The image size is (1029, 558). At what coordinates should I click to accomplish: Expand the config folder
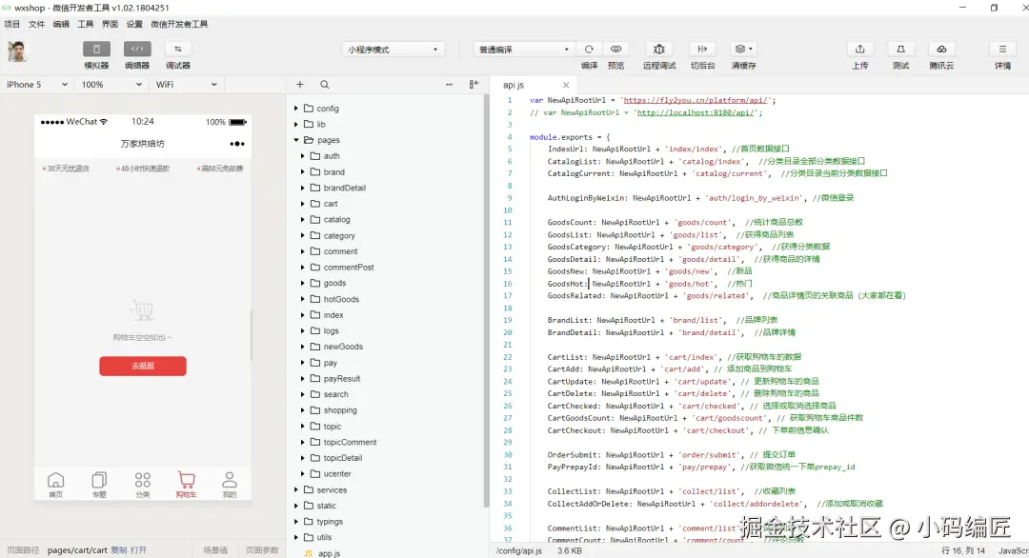(296, 109)
